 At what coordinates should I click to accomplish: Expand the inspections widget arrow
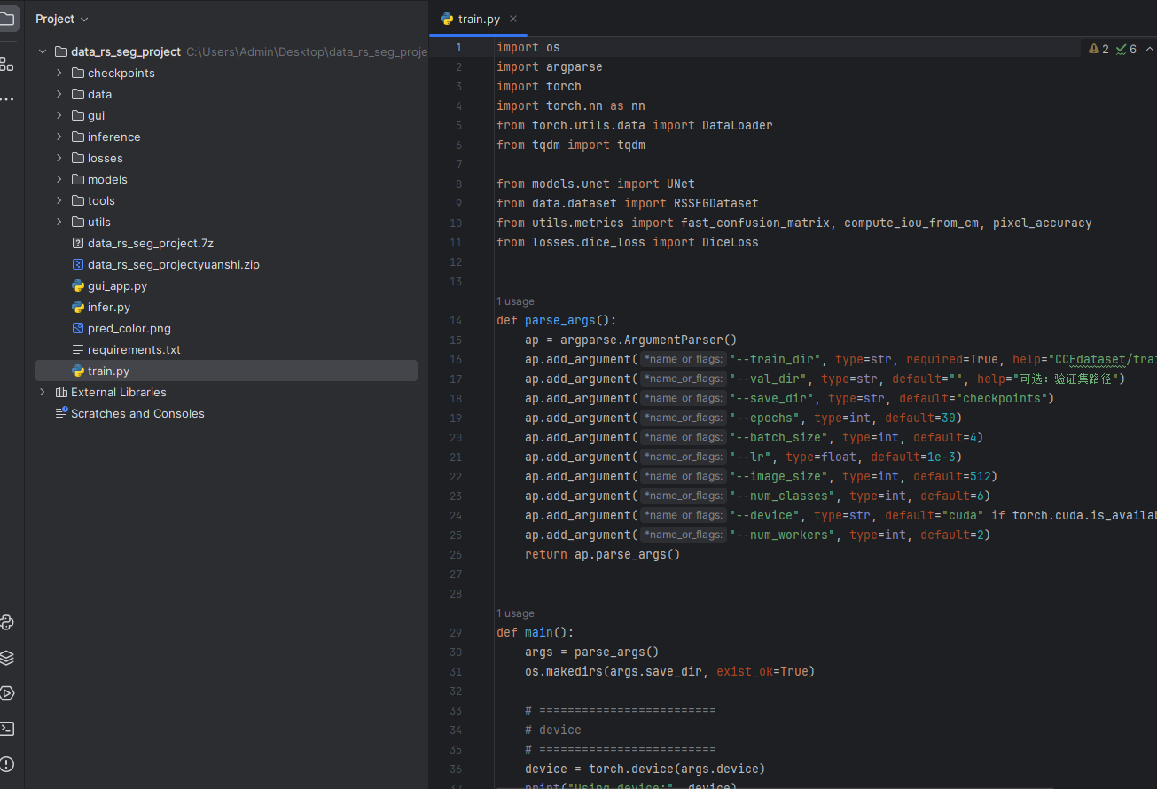pos(1150,49)
